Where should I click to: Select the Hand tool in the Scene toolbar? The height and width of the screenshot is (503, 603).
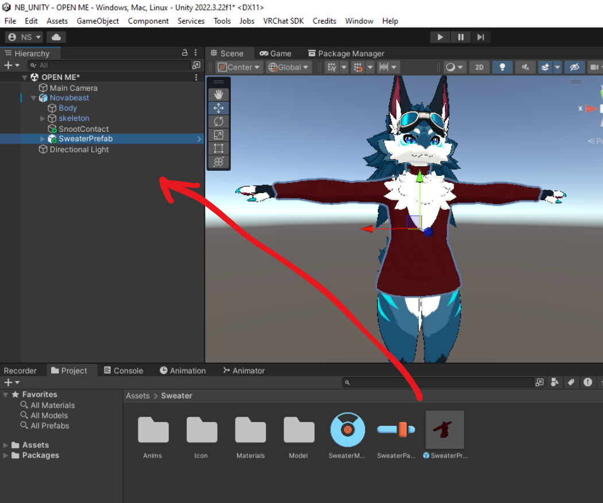(218, 95)
